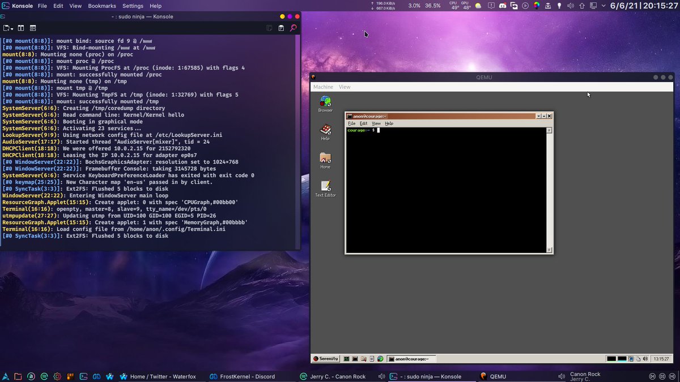Open the Konsole File menu

(x=42, y=6)
